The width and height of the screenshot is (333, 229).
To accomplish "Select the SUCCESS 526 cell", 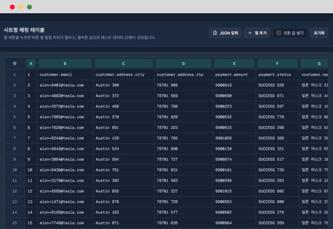I will coord(277,85).
